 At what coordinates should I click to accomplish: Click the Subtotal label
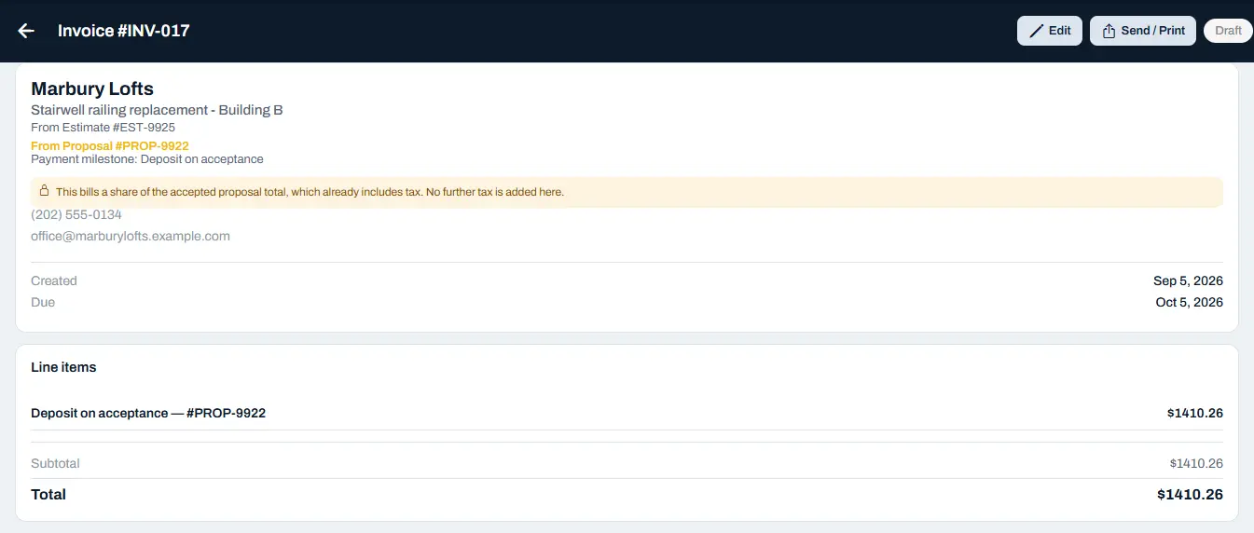point(55,463)
